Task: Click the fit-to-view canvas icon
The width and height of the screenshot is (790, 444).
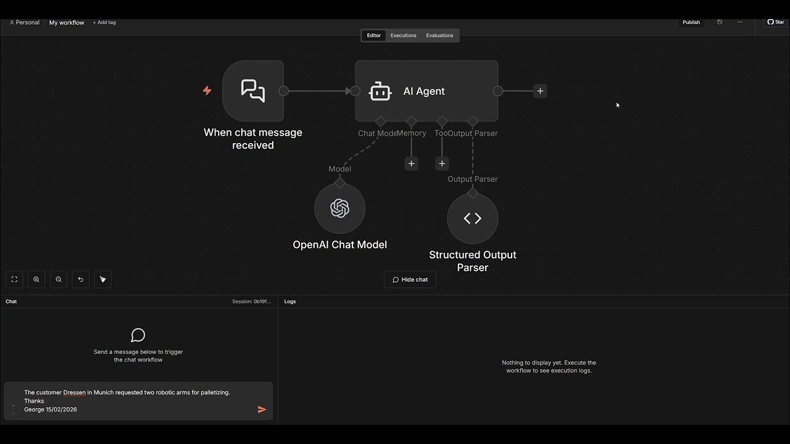Action: click(x=14, y=279)
